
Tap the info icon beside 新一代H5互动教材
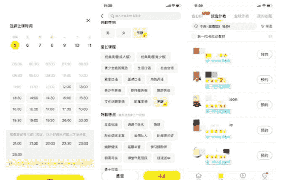click(270, 36)
